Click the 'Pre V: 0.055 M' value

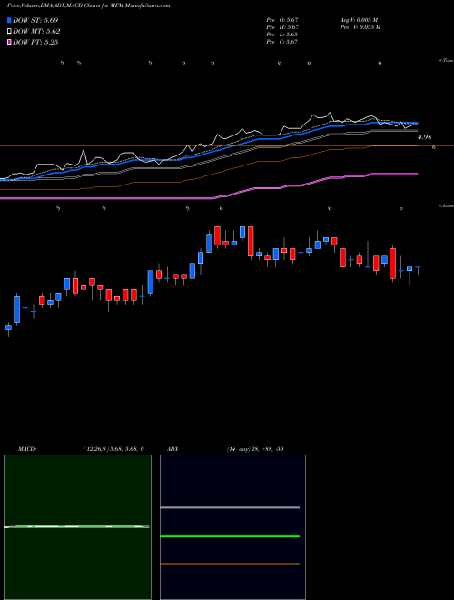click(360, 27)
